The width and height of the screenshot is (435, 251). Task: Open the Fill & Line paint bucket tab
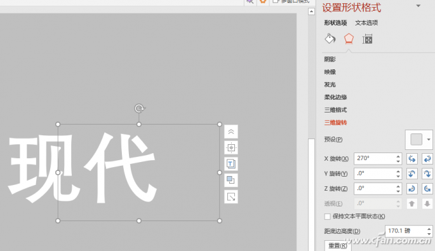[x=330, y=39]
